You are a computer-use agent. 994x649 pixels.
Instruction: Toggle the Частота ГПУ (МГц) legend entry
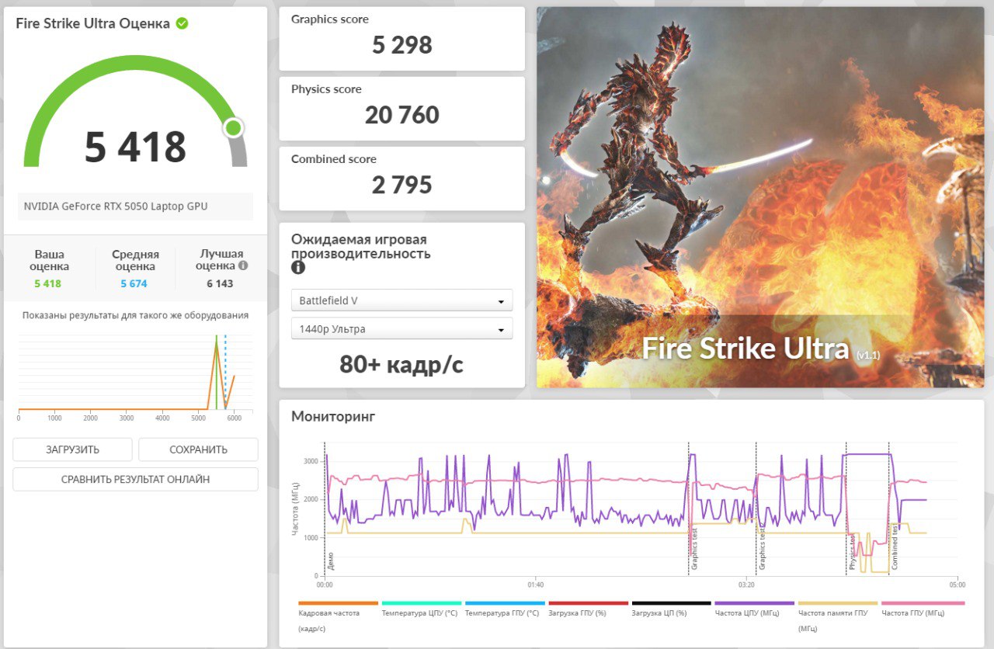tap(923, 609)
